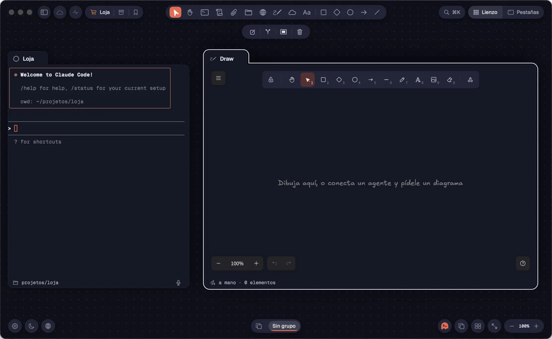This screenshot has height=339, width=552.
Task: Toggle the Draw panel lock tool
Action: (x=271, y=80)
